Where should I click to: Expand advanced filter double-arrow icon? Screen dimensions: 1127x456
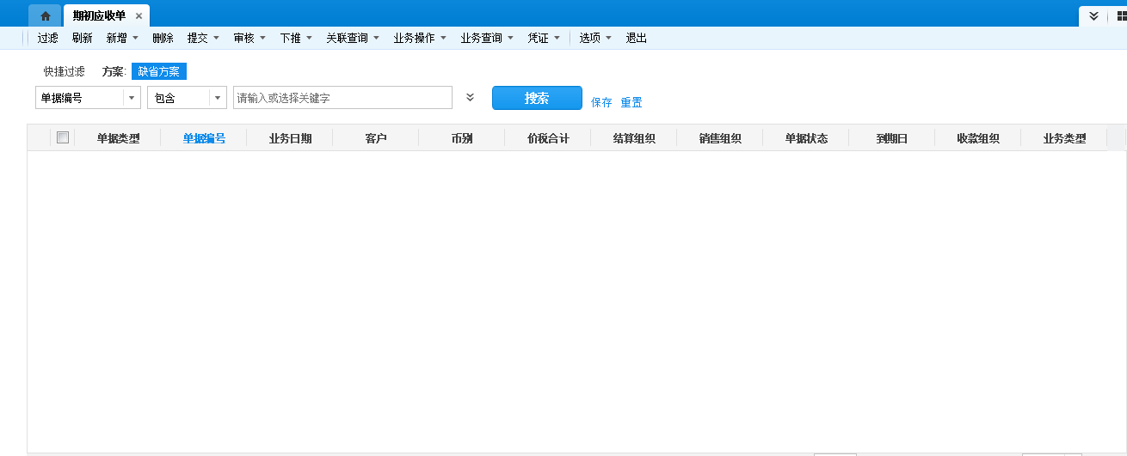pos(470,97)
